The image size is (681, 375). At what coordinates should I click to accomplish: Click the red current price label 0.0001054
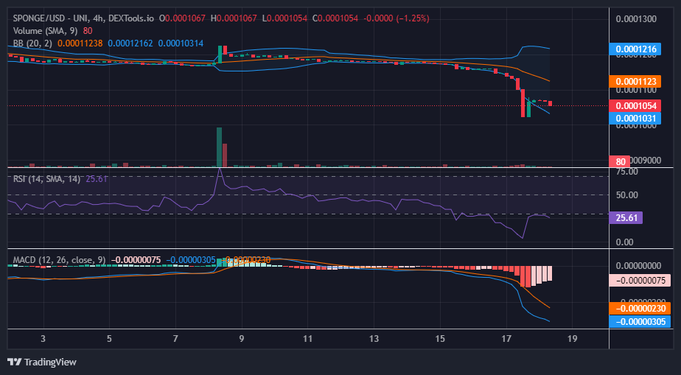(635, 105)
